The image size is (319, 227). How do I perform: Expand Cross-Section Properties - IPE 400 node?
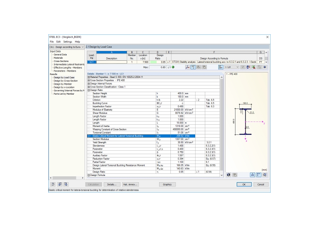coord(89,80)
